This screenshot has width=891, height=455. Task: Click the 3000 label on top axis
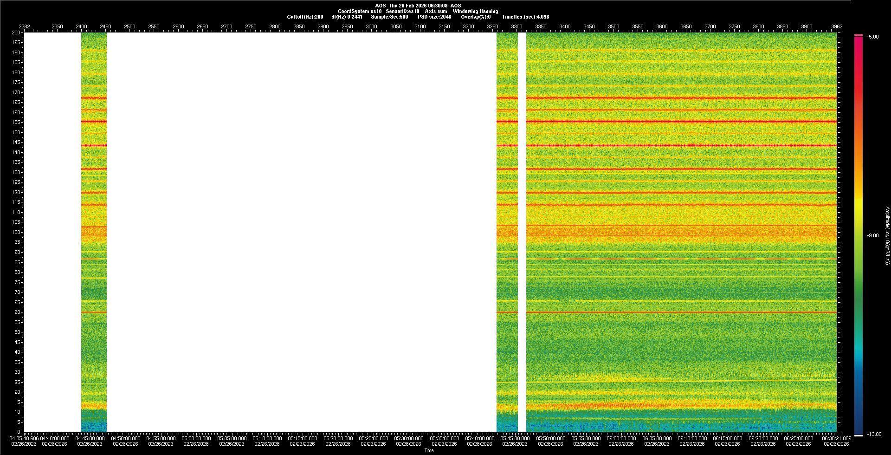coord(371,26)
